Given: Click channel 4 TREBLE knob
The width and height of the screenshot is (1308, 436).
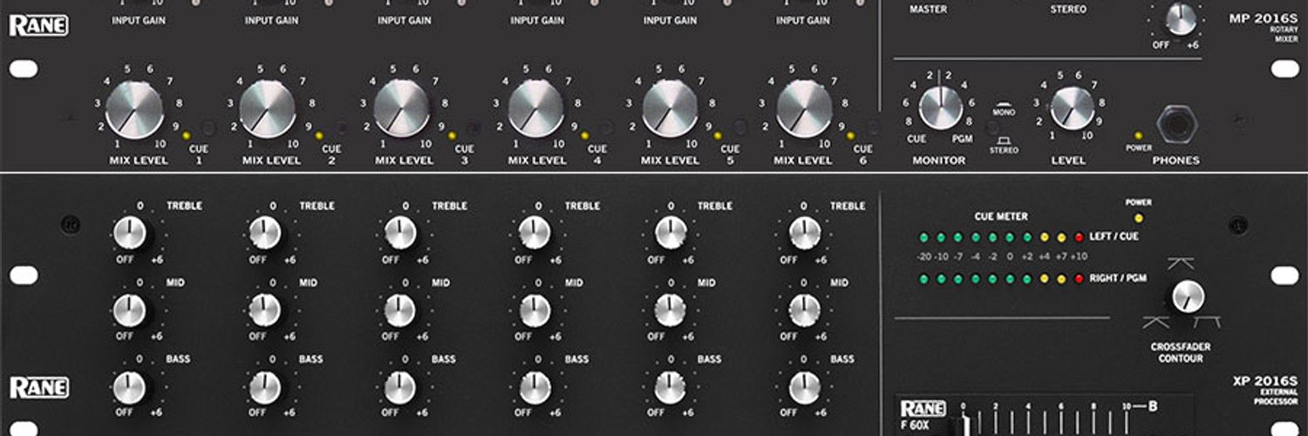Looking at the screenshot, I should coord(535,233).
